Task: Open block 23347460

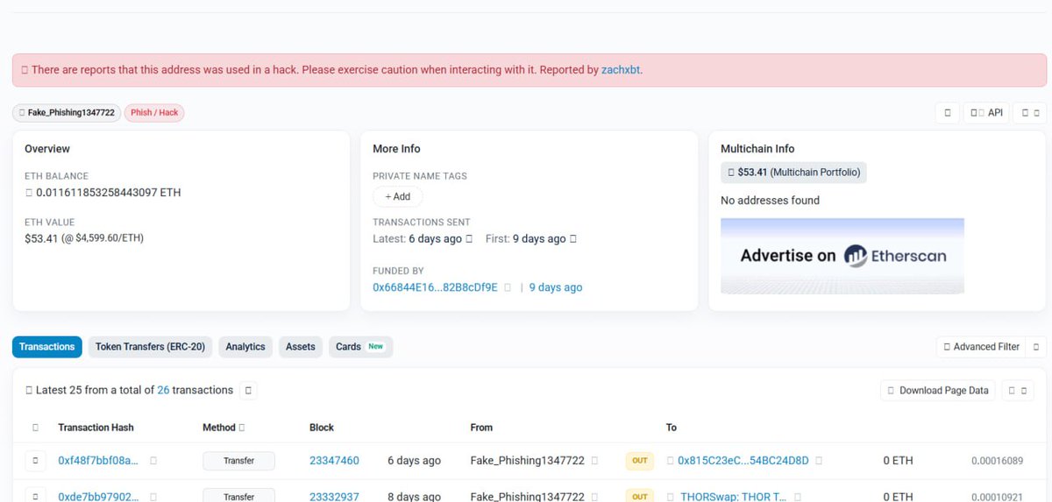Action: point(334,461)
